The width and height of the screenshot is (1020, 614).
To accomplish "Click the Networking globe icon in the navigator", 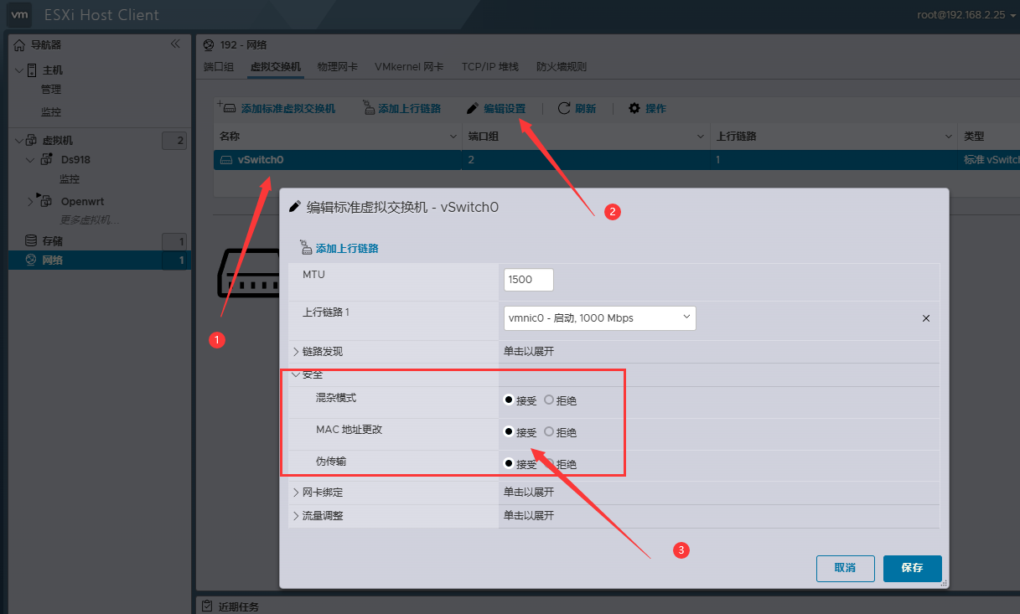I will click(31, 260).
